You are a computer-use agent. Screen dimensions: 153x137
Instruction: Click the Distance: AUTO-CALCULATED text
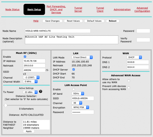[x=26, y=115]
